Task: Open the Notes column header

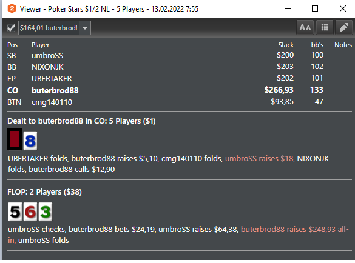Action: (x=343, y=45)
